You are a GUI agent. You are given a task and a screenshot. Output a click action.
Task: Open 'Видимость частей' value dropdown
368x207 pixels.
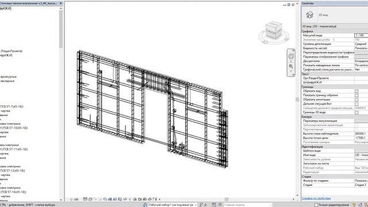click(x=361, y=48)
